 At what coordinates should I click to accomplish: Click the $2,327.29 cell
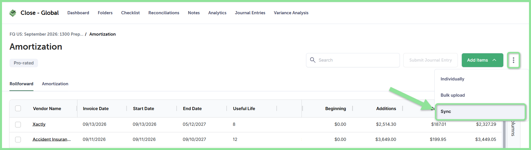point(486,124)
